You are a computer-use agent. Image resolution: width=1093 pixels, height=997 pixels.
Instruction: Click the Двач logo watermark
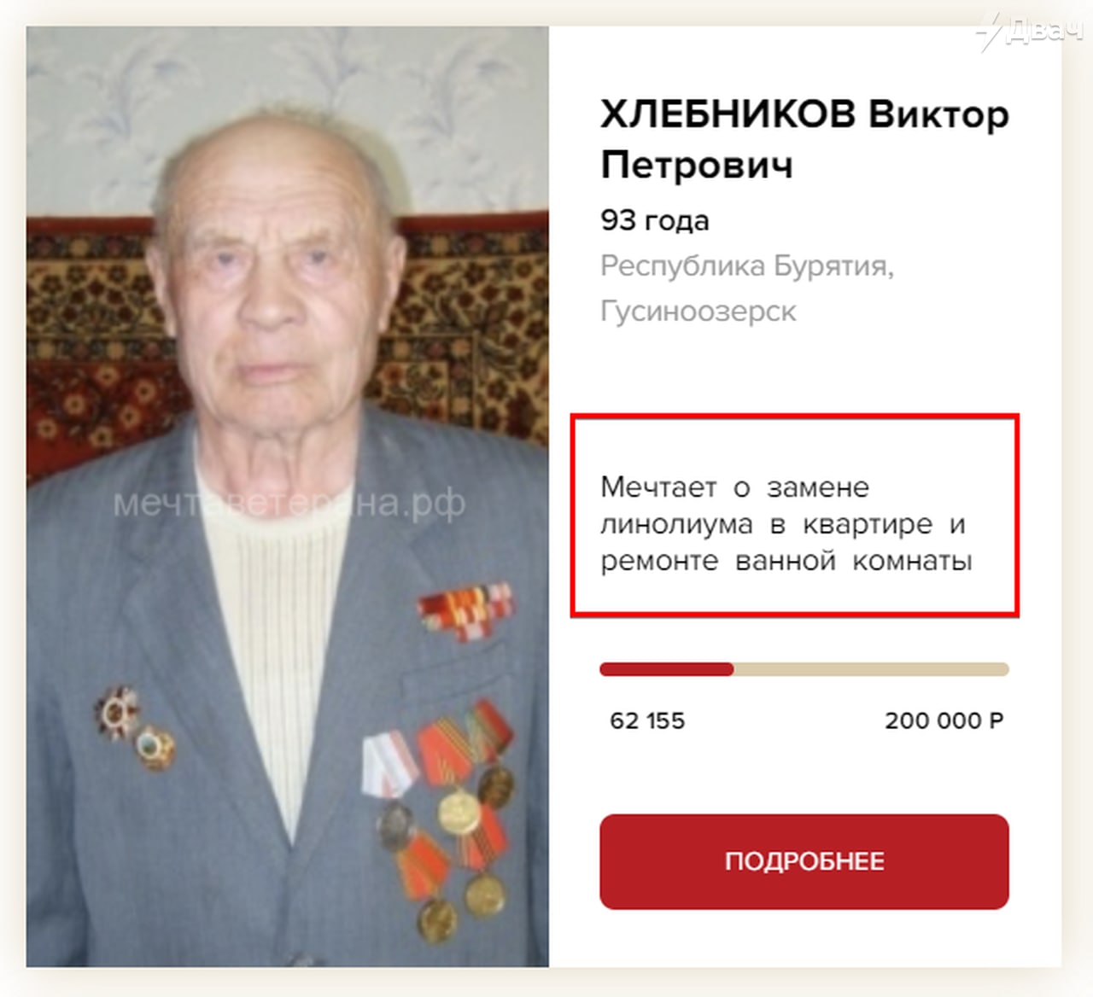[x=1031, y=30]
